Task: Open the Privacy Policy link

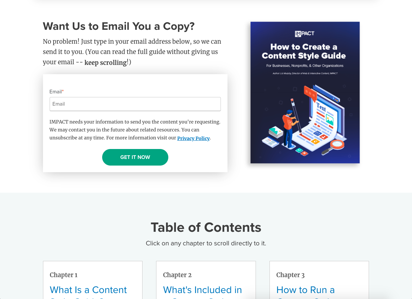Action: [193, 138]
